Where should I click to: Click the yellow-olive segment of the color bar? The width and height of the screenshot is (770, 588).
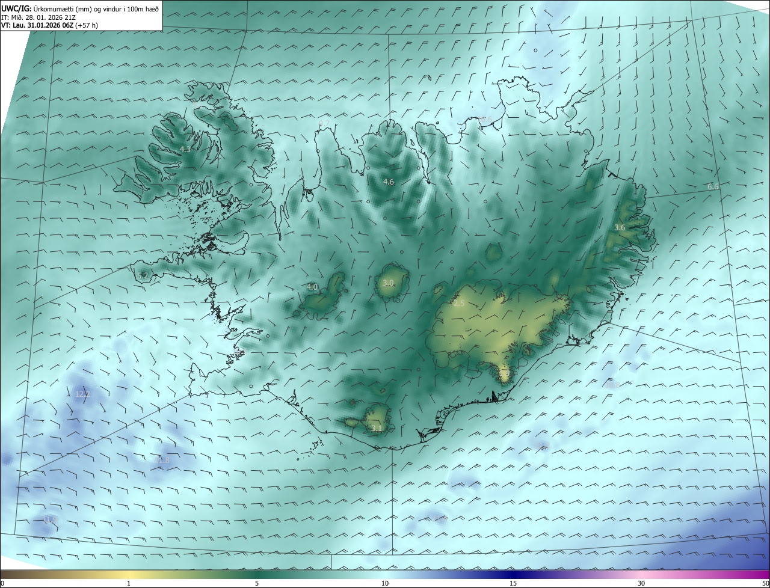129,574
